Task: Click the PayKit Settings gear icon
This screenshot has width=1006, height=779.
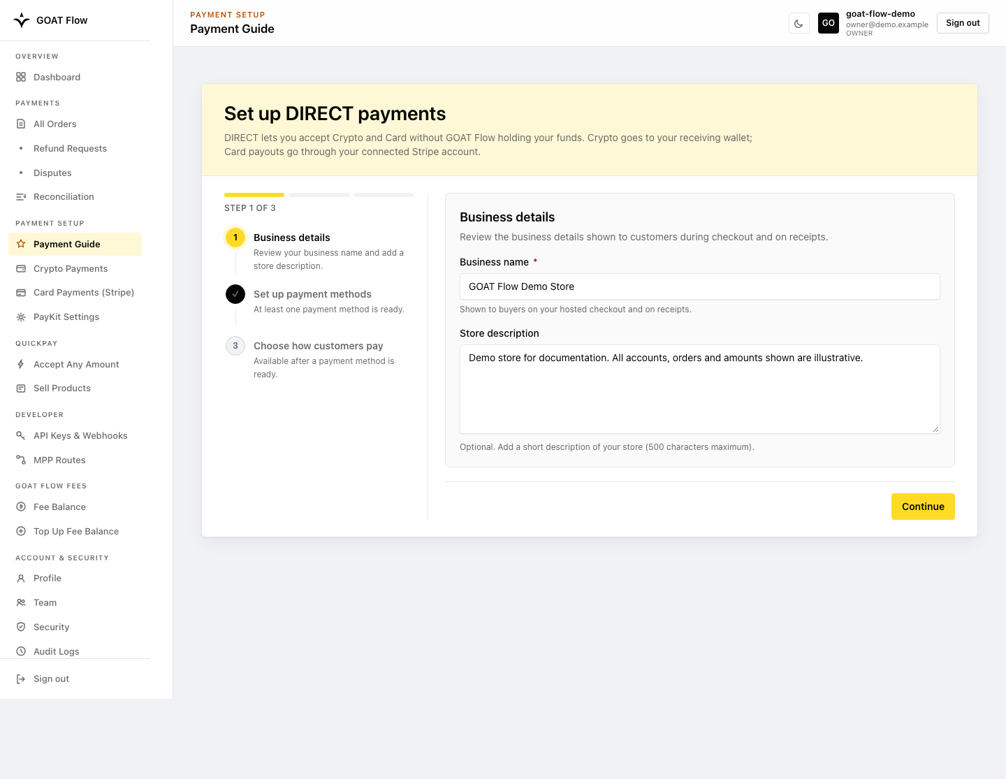Action: click(21, 317)
